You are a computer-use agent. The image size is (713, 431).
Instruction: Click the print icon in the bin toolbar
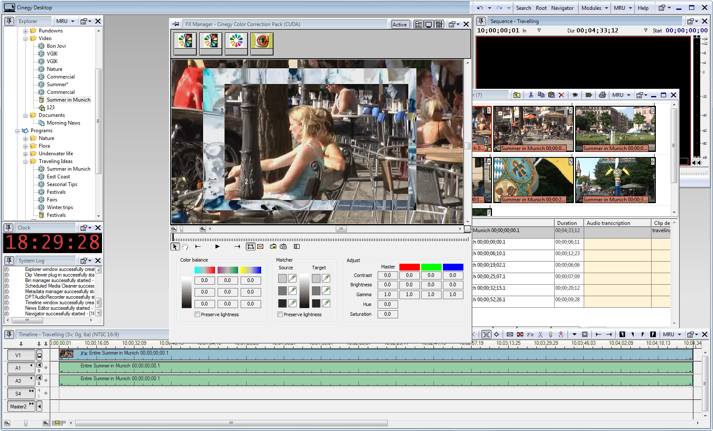point(602,95)
